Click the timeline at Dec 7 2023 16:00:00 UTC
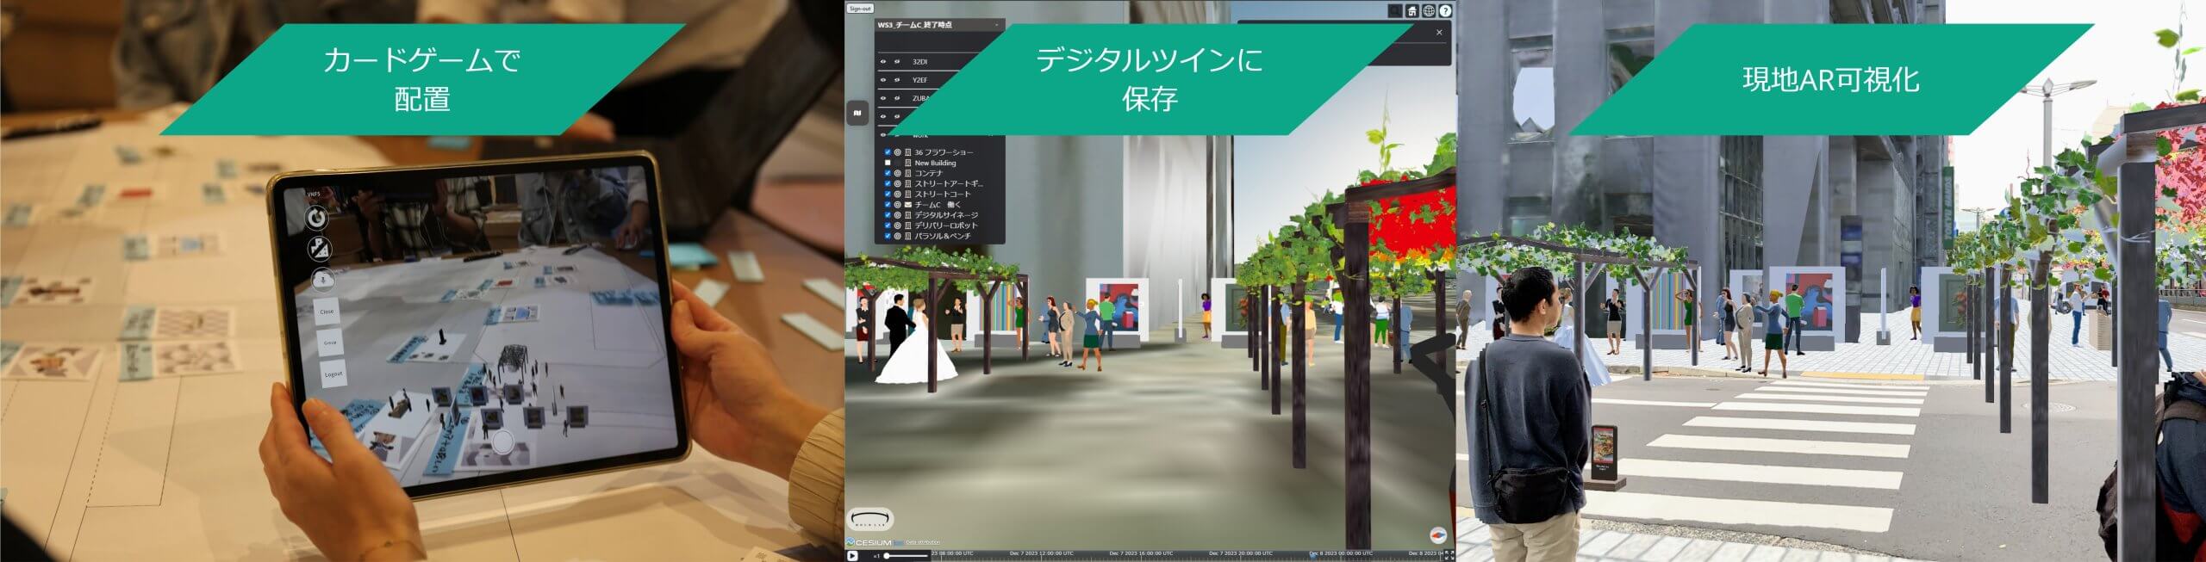 1141,553
